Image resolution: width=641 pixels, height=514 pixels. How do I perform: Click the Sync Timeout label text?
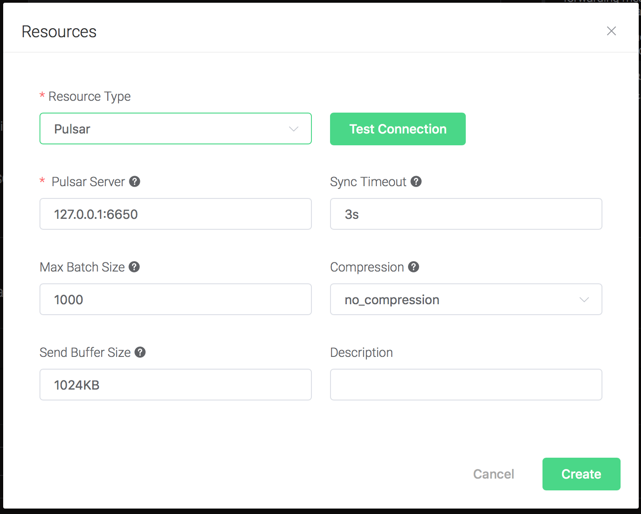pos(368,182)
